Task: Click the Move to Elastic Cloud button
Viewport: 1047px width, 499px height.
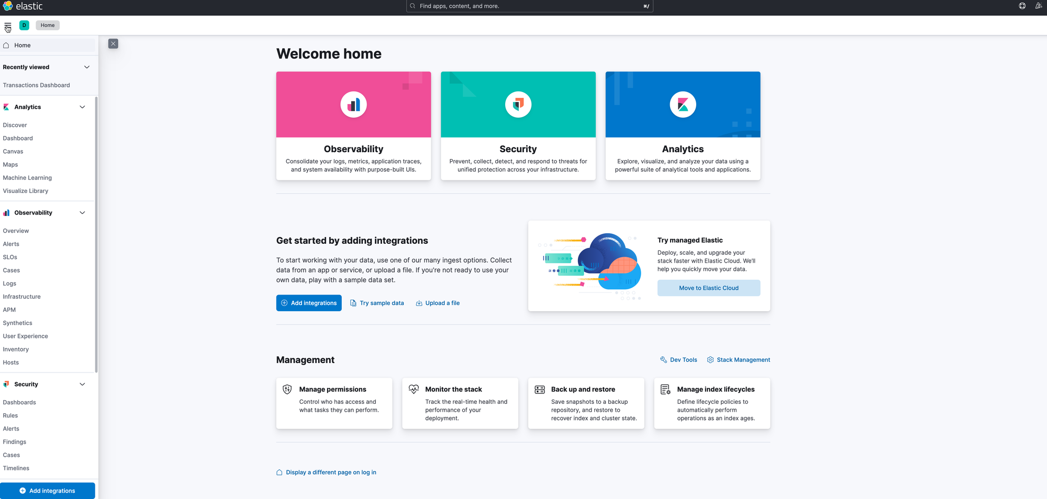Action: [x=709, y=288]
